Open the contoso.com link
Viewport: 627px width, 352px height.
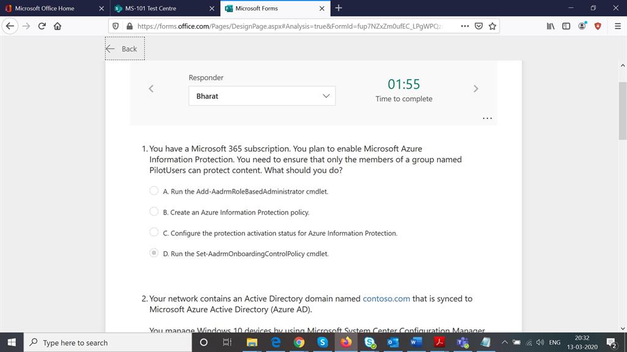tap(386, 298)
